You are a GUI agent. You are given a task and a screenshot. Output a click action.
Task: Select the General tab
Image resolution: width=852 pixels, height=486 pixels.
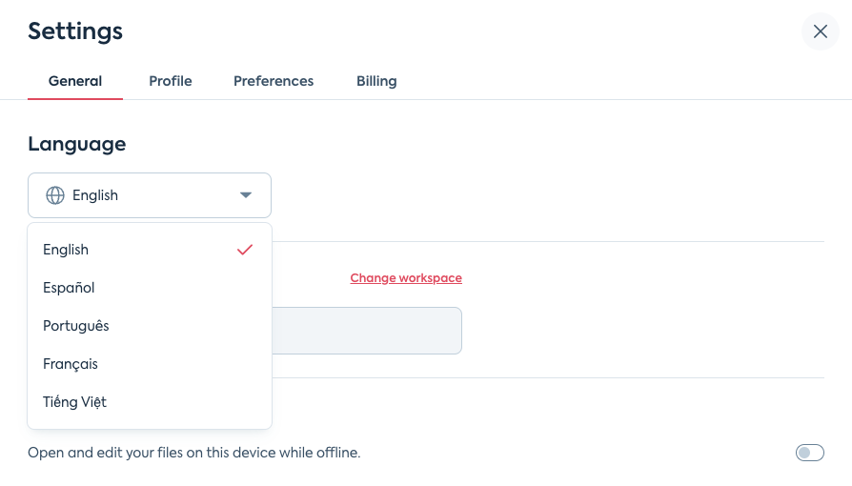click(75, 81)
